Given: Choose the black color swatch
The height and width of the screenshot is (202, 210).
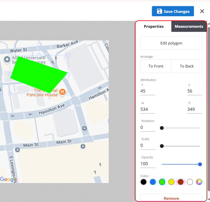Looking at the screenshot, I should [144, 182].
